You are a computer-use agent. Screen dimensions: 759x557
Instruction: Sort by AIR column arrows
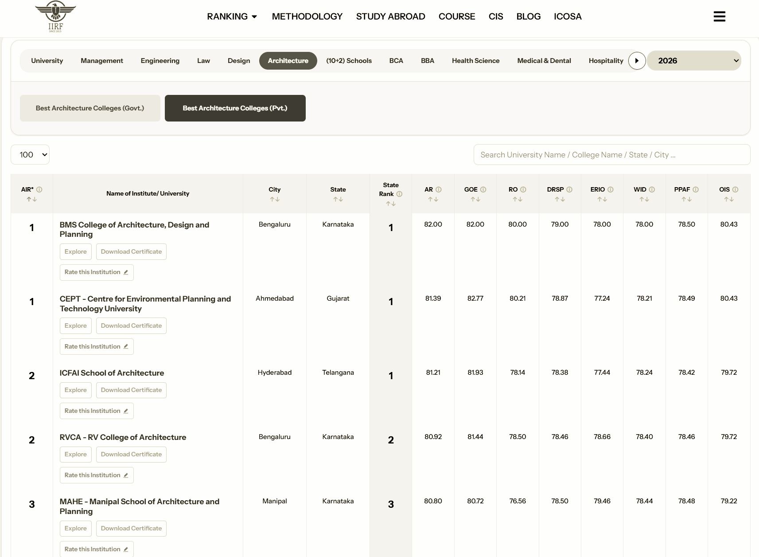pos(31,199)
